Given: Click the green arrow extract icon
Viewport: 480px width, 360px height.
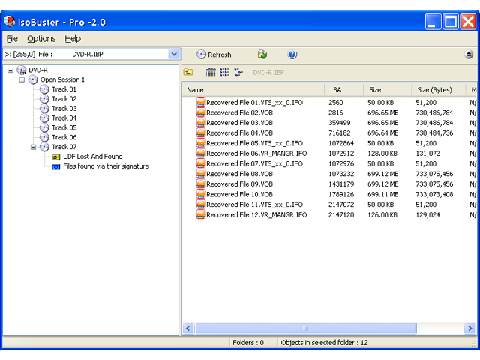Looking at the screenshot, I should pos(262,55).
